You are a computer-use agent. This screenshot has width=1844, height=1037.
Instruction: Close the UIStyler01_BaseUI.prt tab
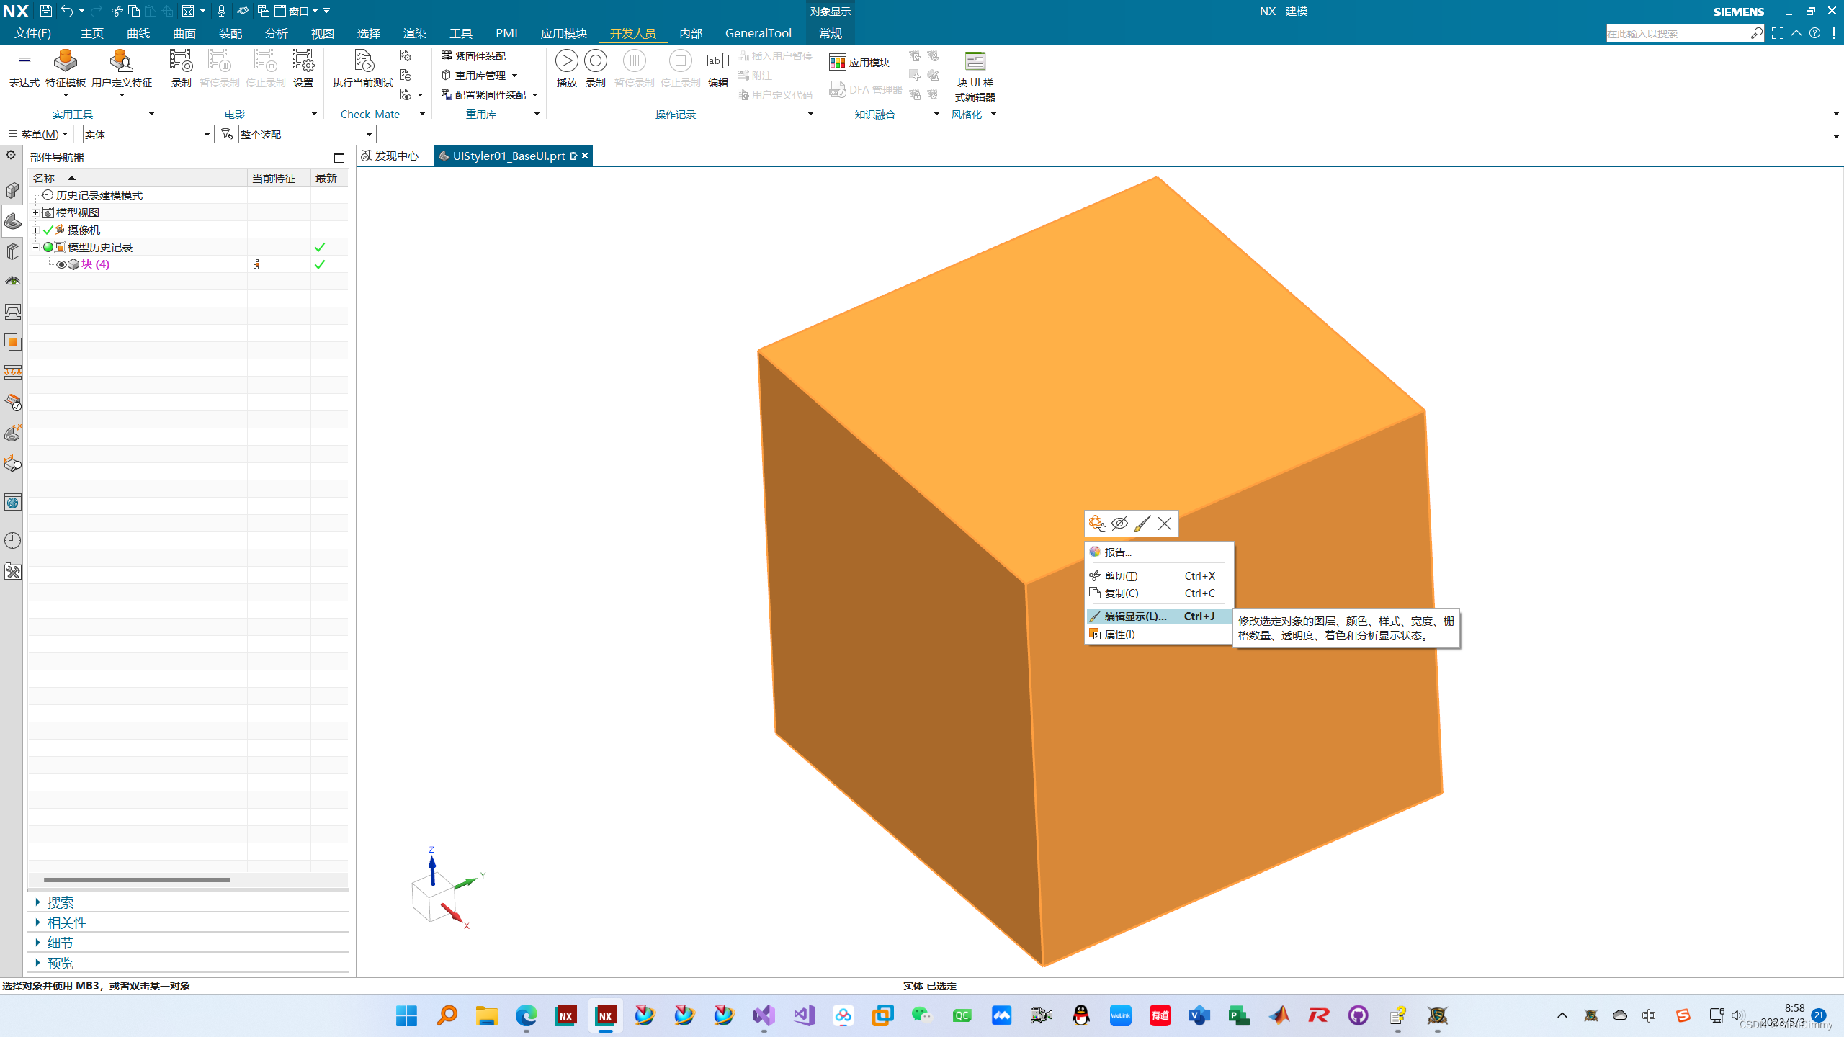pos(585,156)
